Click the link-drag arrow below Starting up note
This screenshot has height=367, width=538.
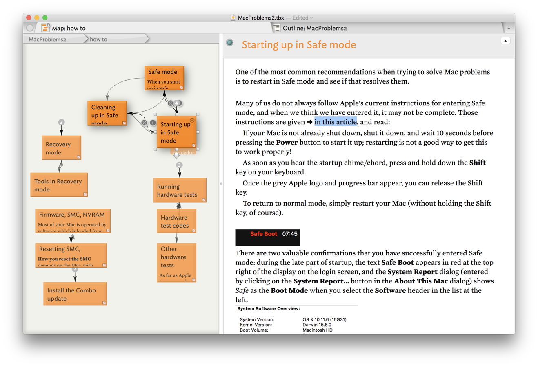[176, 156]
